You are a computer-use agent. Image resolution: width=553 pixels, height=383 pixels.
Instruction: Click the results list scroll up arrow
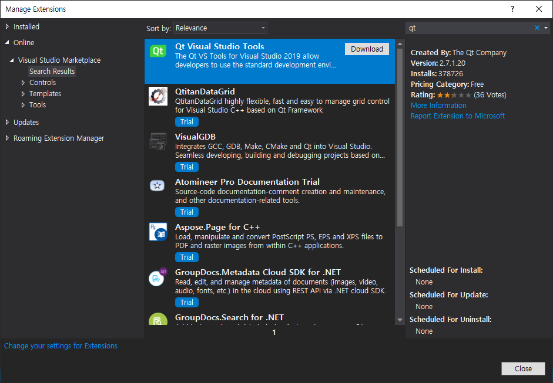point(400,44)
